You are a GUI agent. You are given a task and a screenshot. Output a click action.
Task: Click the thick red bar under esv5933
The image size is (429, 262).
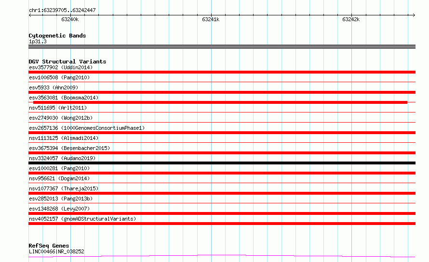[x=222, y=92]
